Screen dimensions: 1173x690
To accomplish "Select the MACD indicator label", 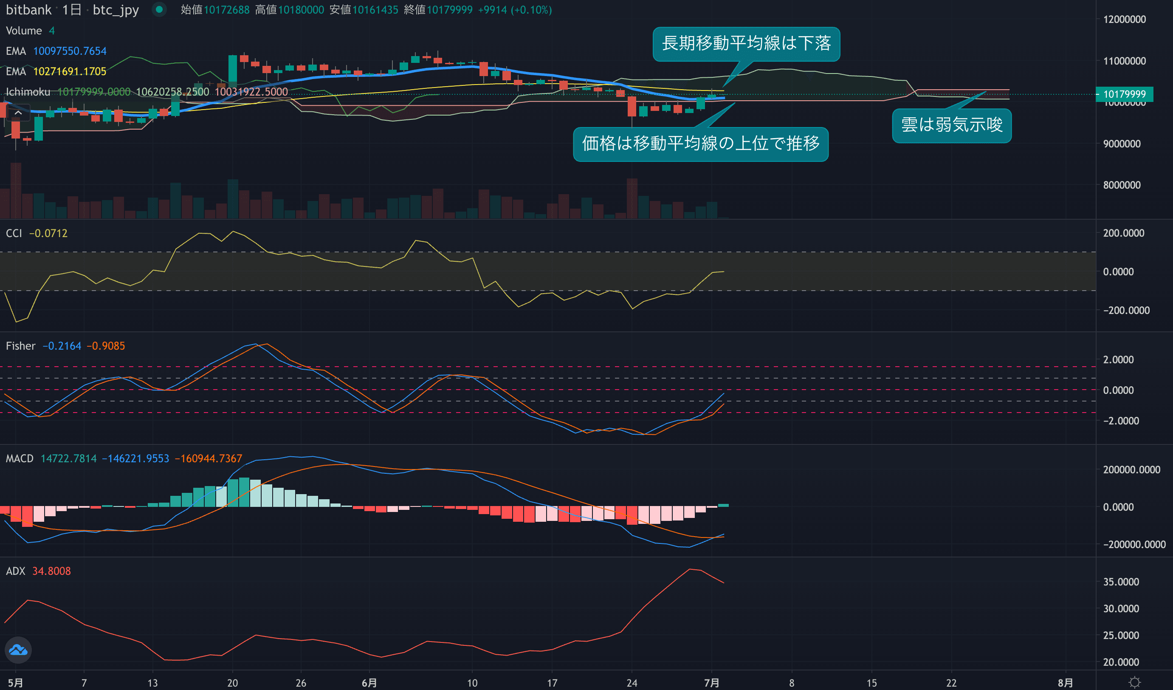I will (x=20, y=458).
